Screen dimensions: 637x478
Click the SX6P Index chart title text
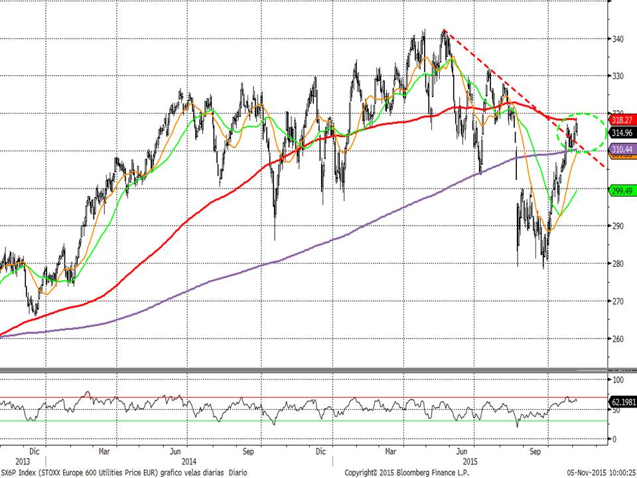click(x=123, y=473)
